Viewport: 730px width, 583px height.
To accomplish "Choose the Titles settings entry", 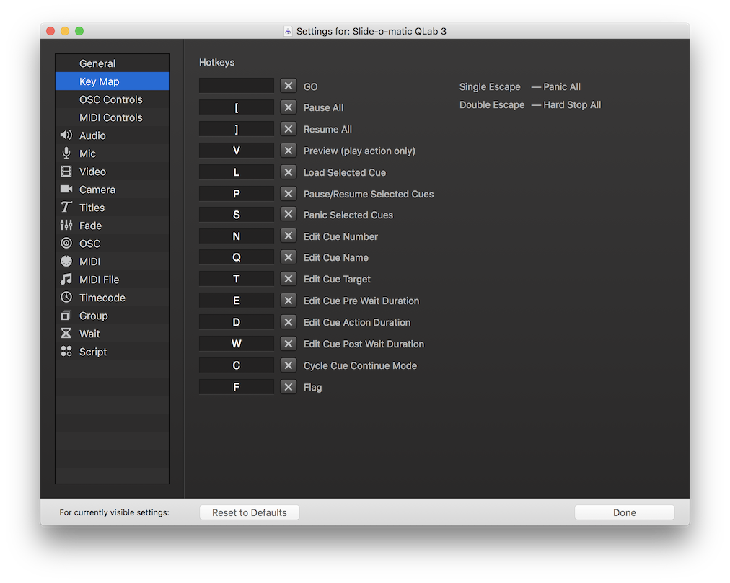I will 92,208.
